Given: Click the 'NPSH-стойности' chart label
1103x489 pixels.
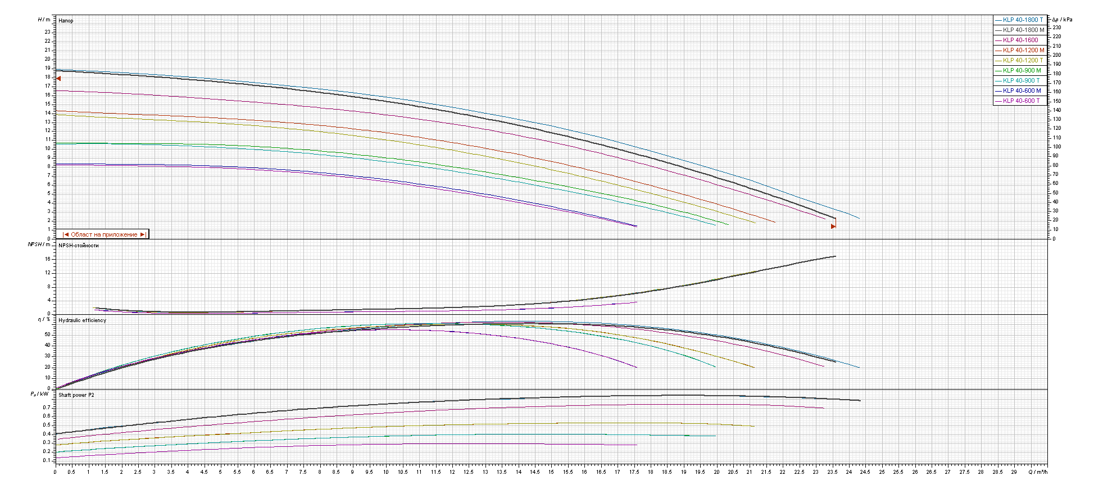Looking at the screenshot, I should tap(79, 246).
